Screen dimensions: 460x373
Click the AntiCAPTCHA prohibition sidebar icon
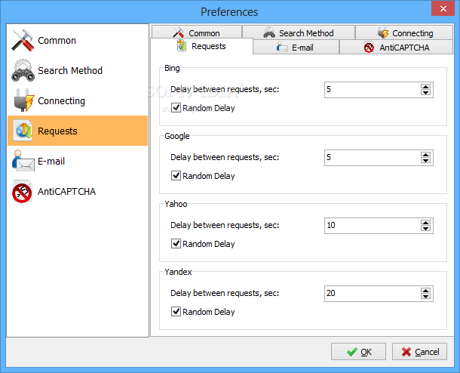point(22,191)
